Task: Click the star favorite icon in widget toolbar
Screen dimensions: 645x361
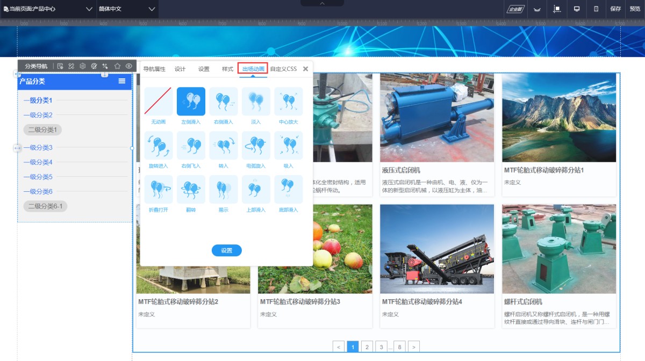Action: [117, 66]
